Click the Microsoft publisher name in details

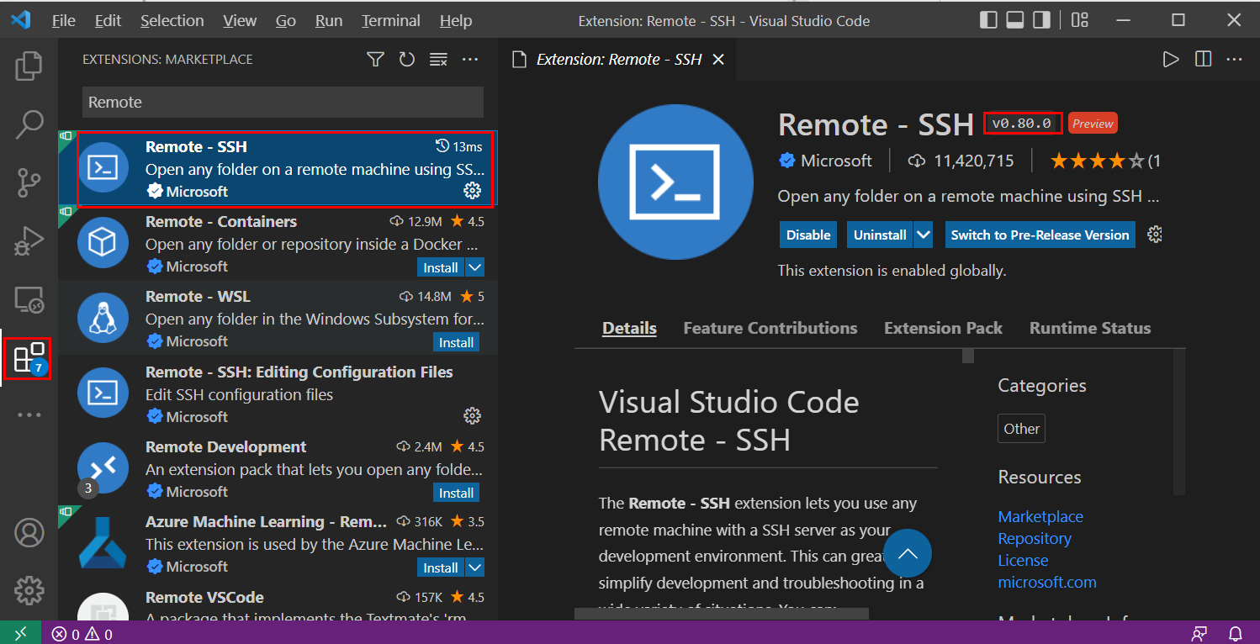pos(836,161)
